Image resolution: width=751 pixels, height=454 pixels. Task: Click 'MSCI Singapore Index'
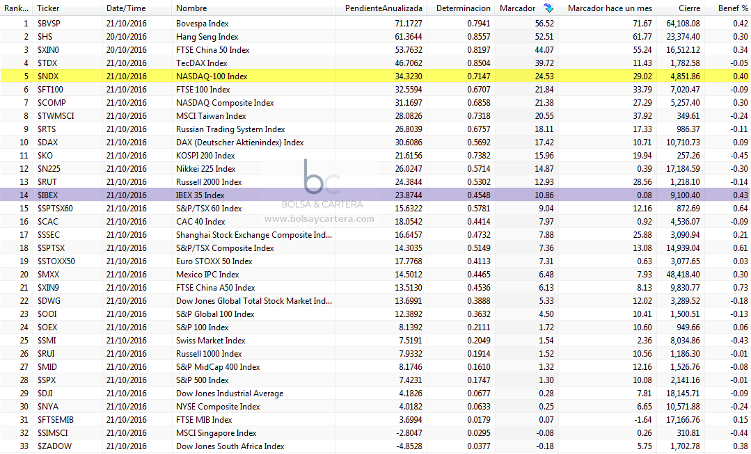(216, 433)
